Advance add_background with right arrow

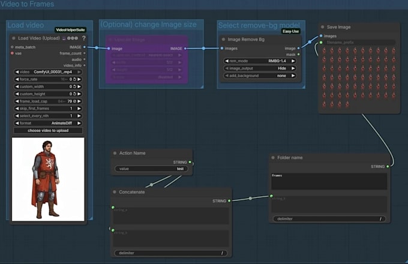pyautogui.click(x=293, y=76)
